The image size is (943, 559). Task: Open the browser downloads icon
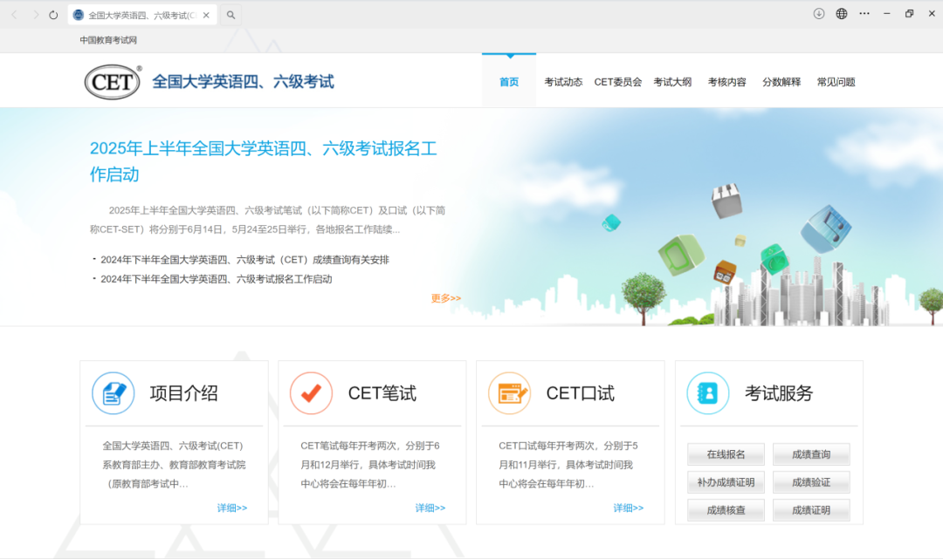pos(819,14)
